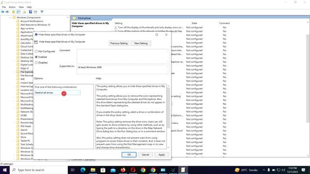Open the blue Help toolbar icon
Viewport: 310px width, 174px height.
coord(31,12)
